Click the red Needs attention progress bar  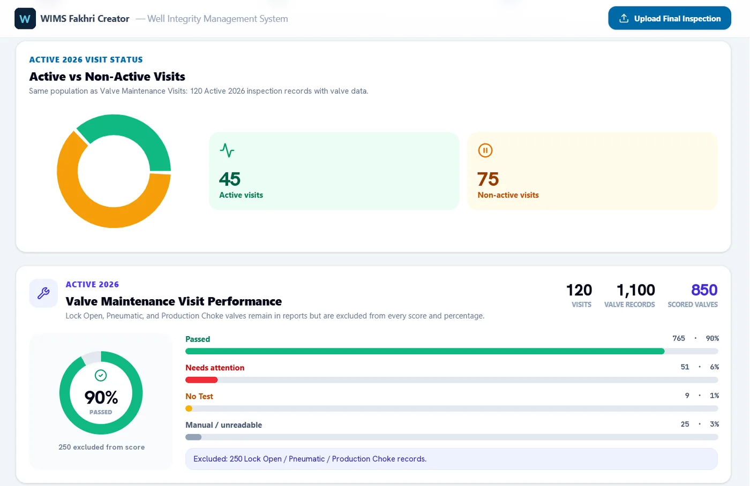pyautogui.click(x=201, y=380)
